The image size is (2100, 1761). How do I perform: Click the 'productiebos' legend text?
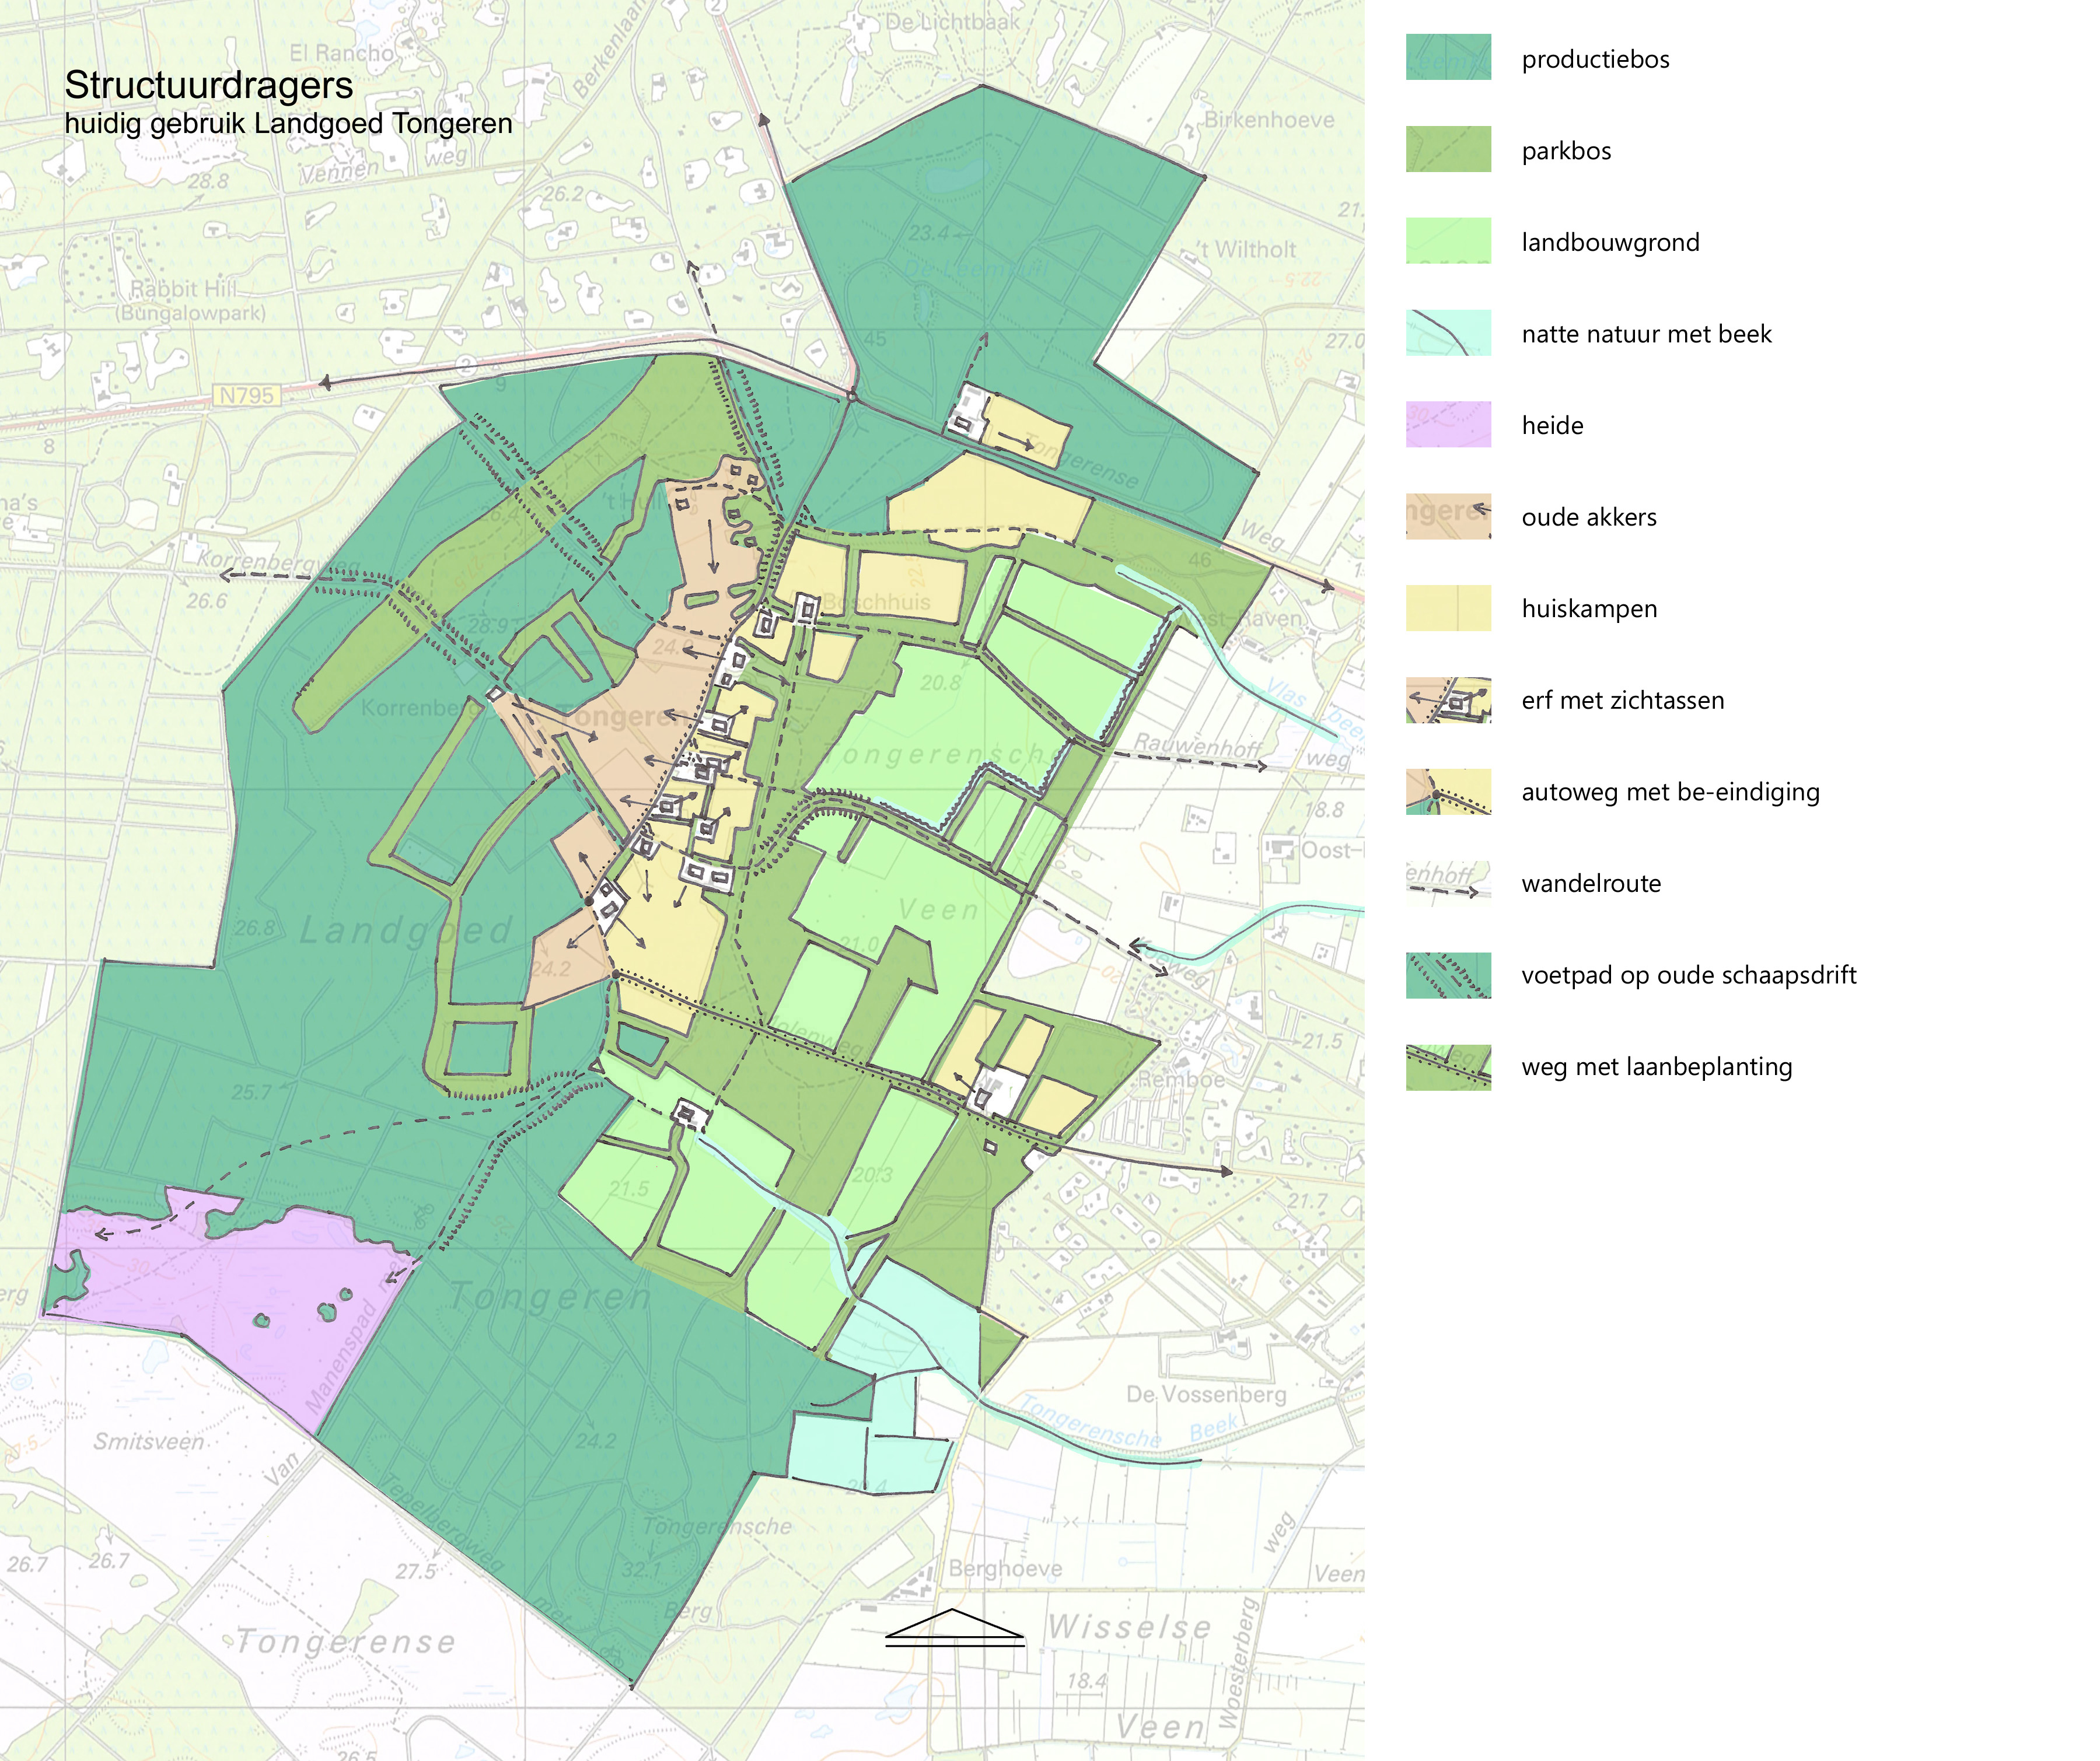pos(1595,59)
